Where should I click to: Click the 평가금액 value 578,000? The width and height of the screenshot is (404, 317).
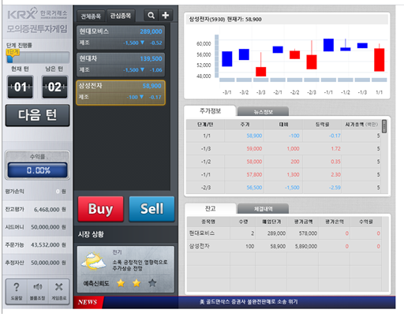pos(308,233)
